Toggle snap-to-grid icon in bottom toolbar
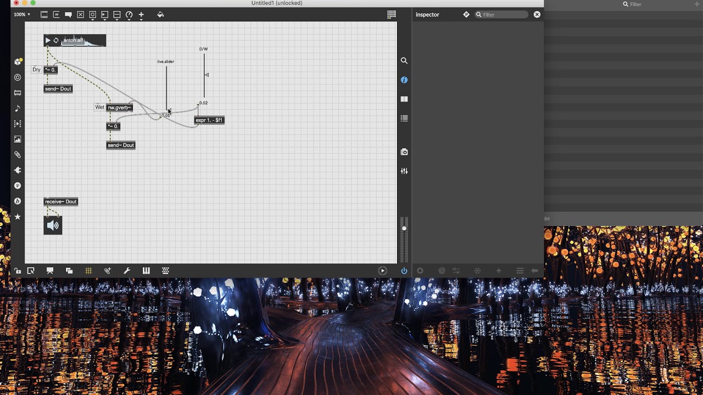Viewport: 703px width, 395px height. click(108, 271)
